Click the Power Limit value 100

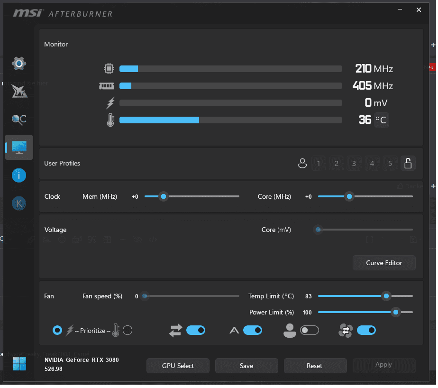point(308,313)
